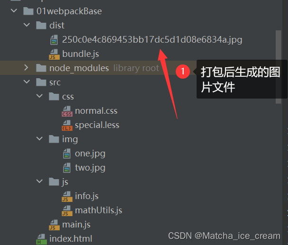Collapse the src folder
This screenshot has height=245, width=288.
(x=27, y=82)
